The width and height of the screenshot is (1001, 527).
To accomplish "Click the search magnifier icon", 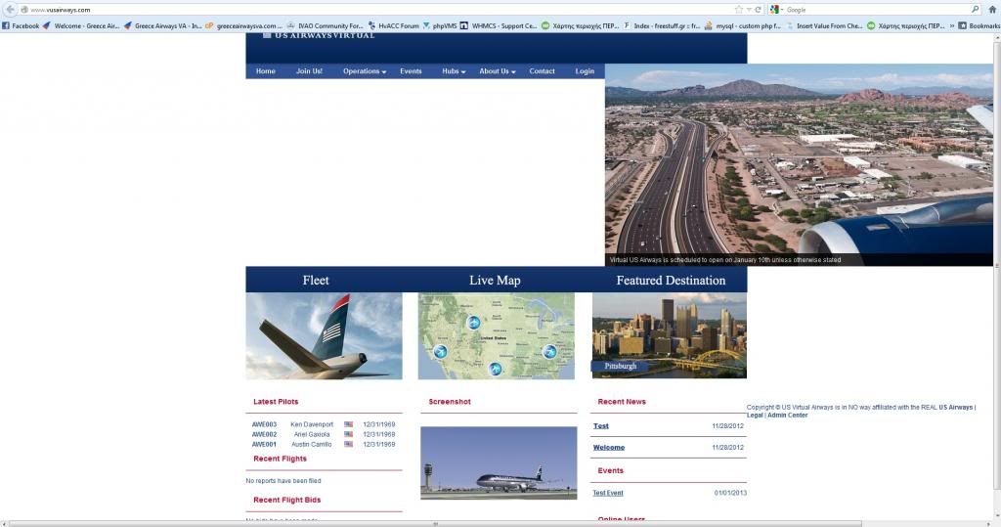I will coord(975,10).
